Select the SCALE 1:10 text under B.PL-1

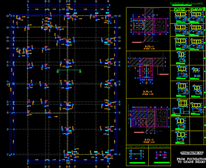(x=149, y=49)
